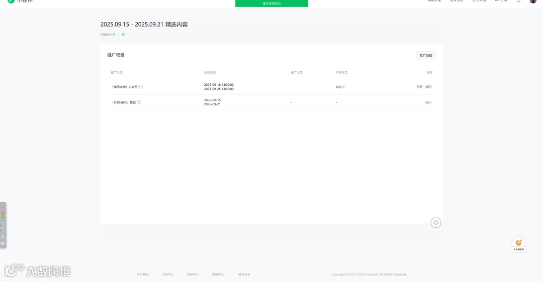Open 文档中心 footer link

coord(167,274)
